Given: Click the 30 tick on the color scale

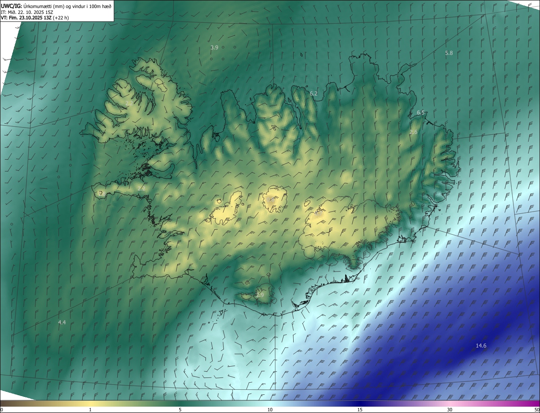Looking at the screenshot, I should coord(450,410).
